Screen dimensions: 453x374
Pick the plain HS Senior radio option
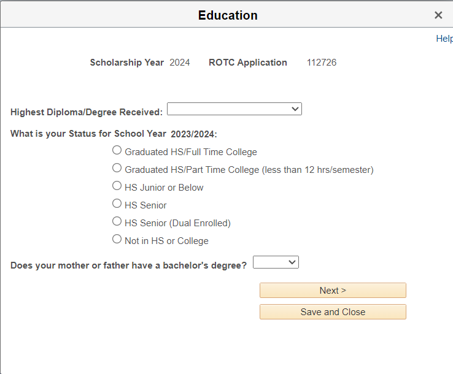117,204
